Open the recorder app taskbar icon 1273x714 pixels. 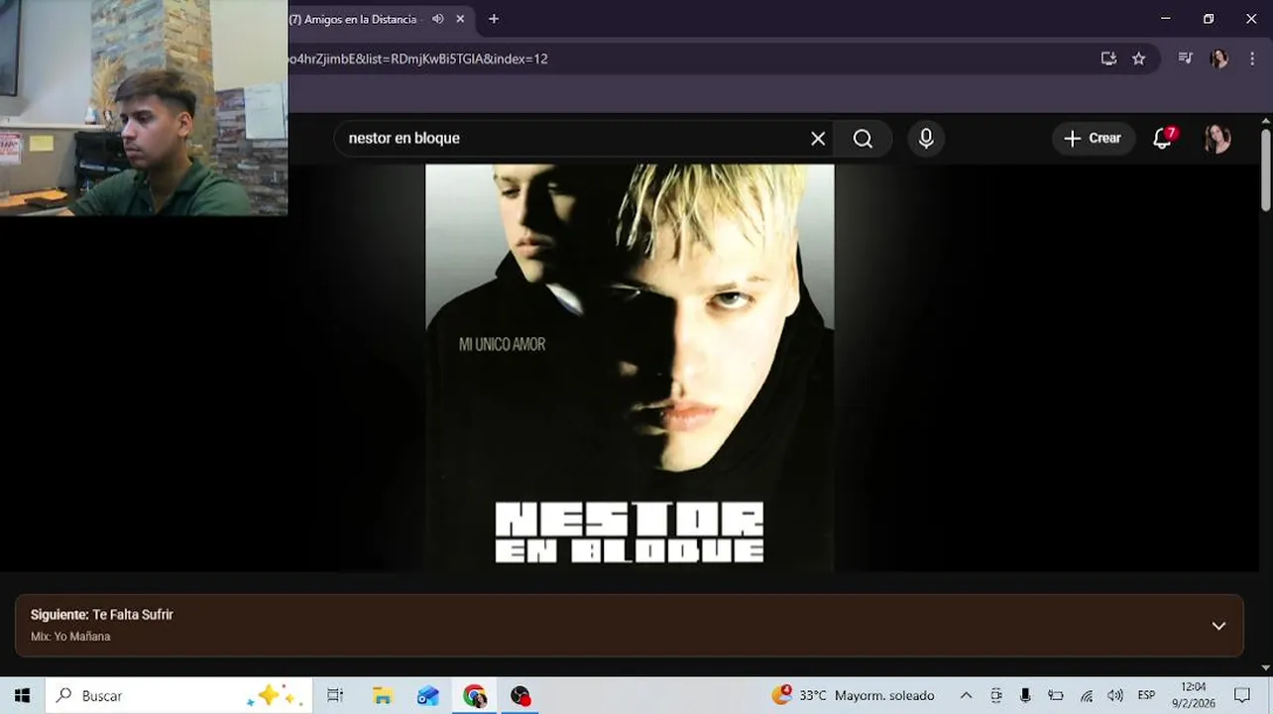[x=521, y=695]
